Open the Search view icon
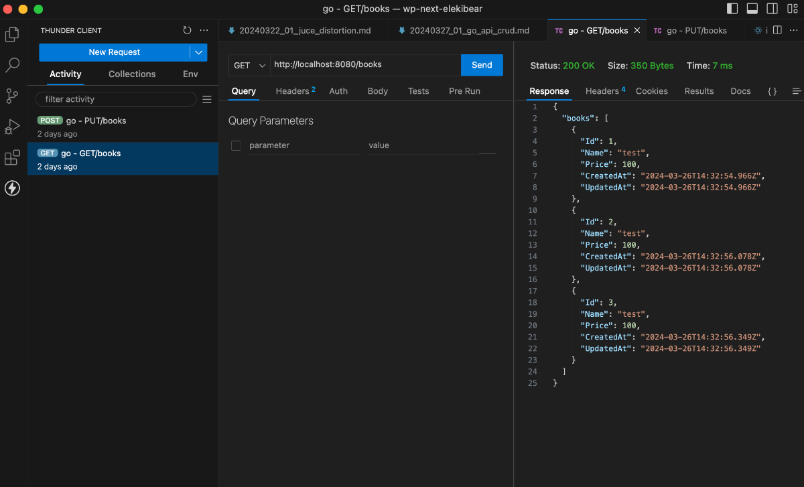 click(12, 65)
